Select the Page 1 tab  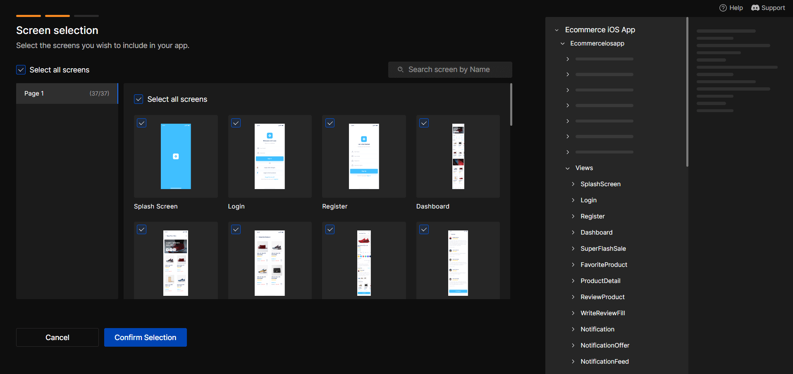click(x=67, y=93)
